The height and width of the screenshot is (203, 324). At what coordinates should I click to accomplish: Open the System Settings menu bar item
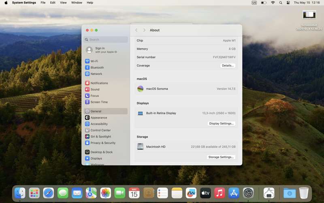(24, 3)
